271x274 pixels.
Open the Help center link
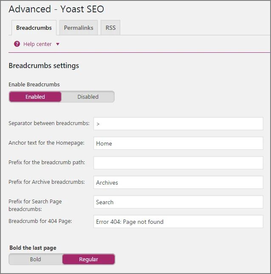[x=37, y=44]
